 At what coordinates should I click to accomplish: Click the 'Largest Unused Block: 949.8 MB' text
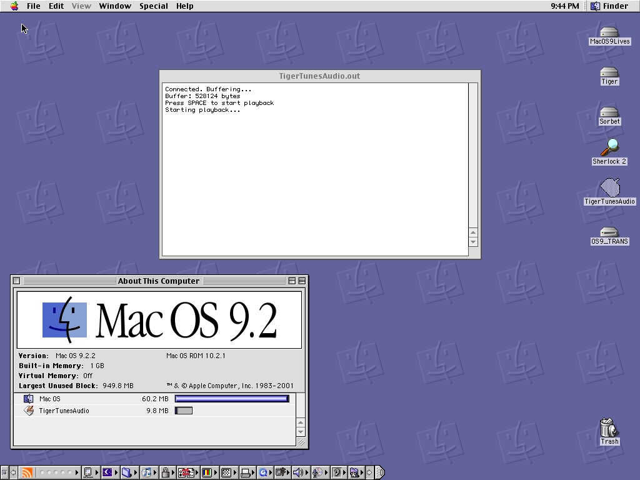(x=76, y=386)
